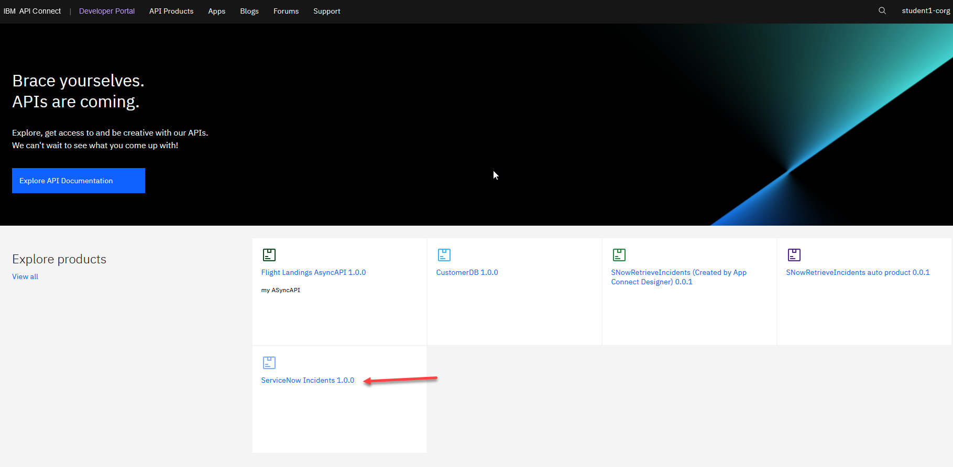Open the API Products menu item
Viewport: 953px width, 467px height.
point(171,11)
